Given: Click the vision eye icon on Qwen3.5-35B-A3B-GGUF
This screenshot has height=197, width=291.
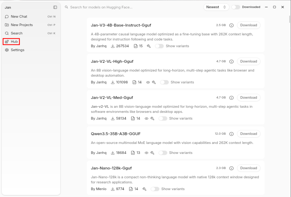Looking at the screenshot, I should 146,153.
